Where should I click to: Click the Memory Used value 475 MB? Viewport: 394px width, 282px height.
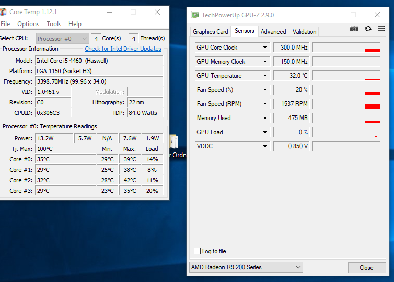pyautogui.click(x=292, y=118)
